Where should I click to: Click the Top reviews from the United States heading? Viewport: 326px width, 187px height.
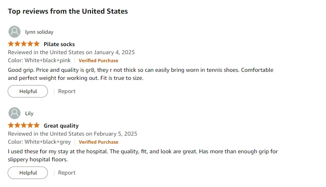tap(68, 11)
